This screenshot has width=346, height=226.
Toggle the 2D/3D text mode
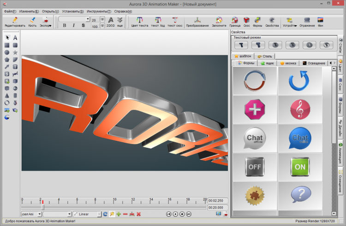(x=111, y=22)
